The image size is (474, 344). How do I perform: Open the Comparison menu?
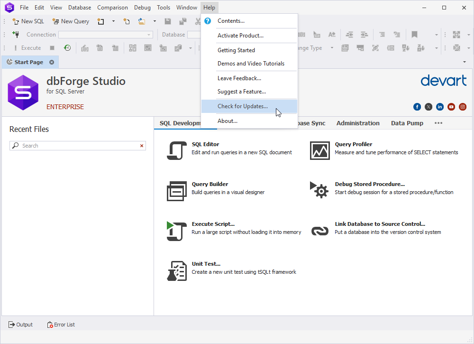112,8
